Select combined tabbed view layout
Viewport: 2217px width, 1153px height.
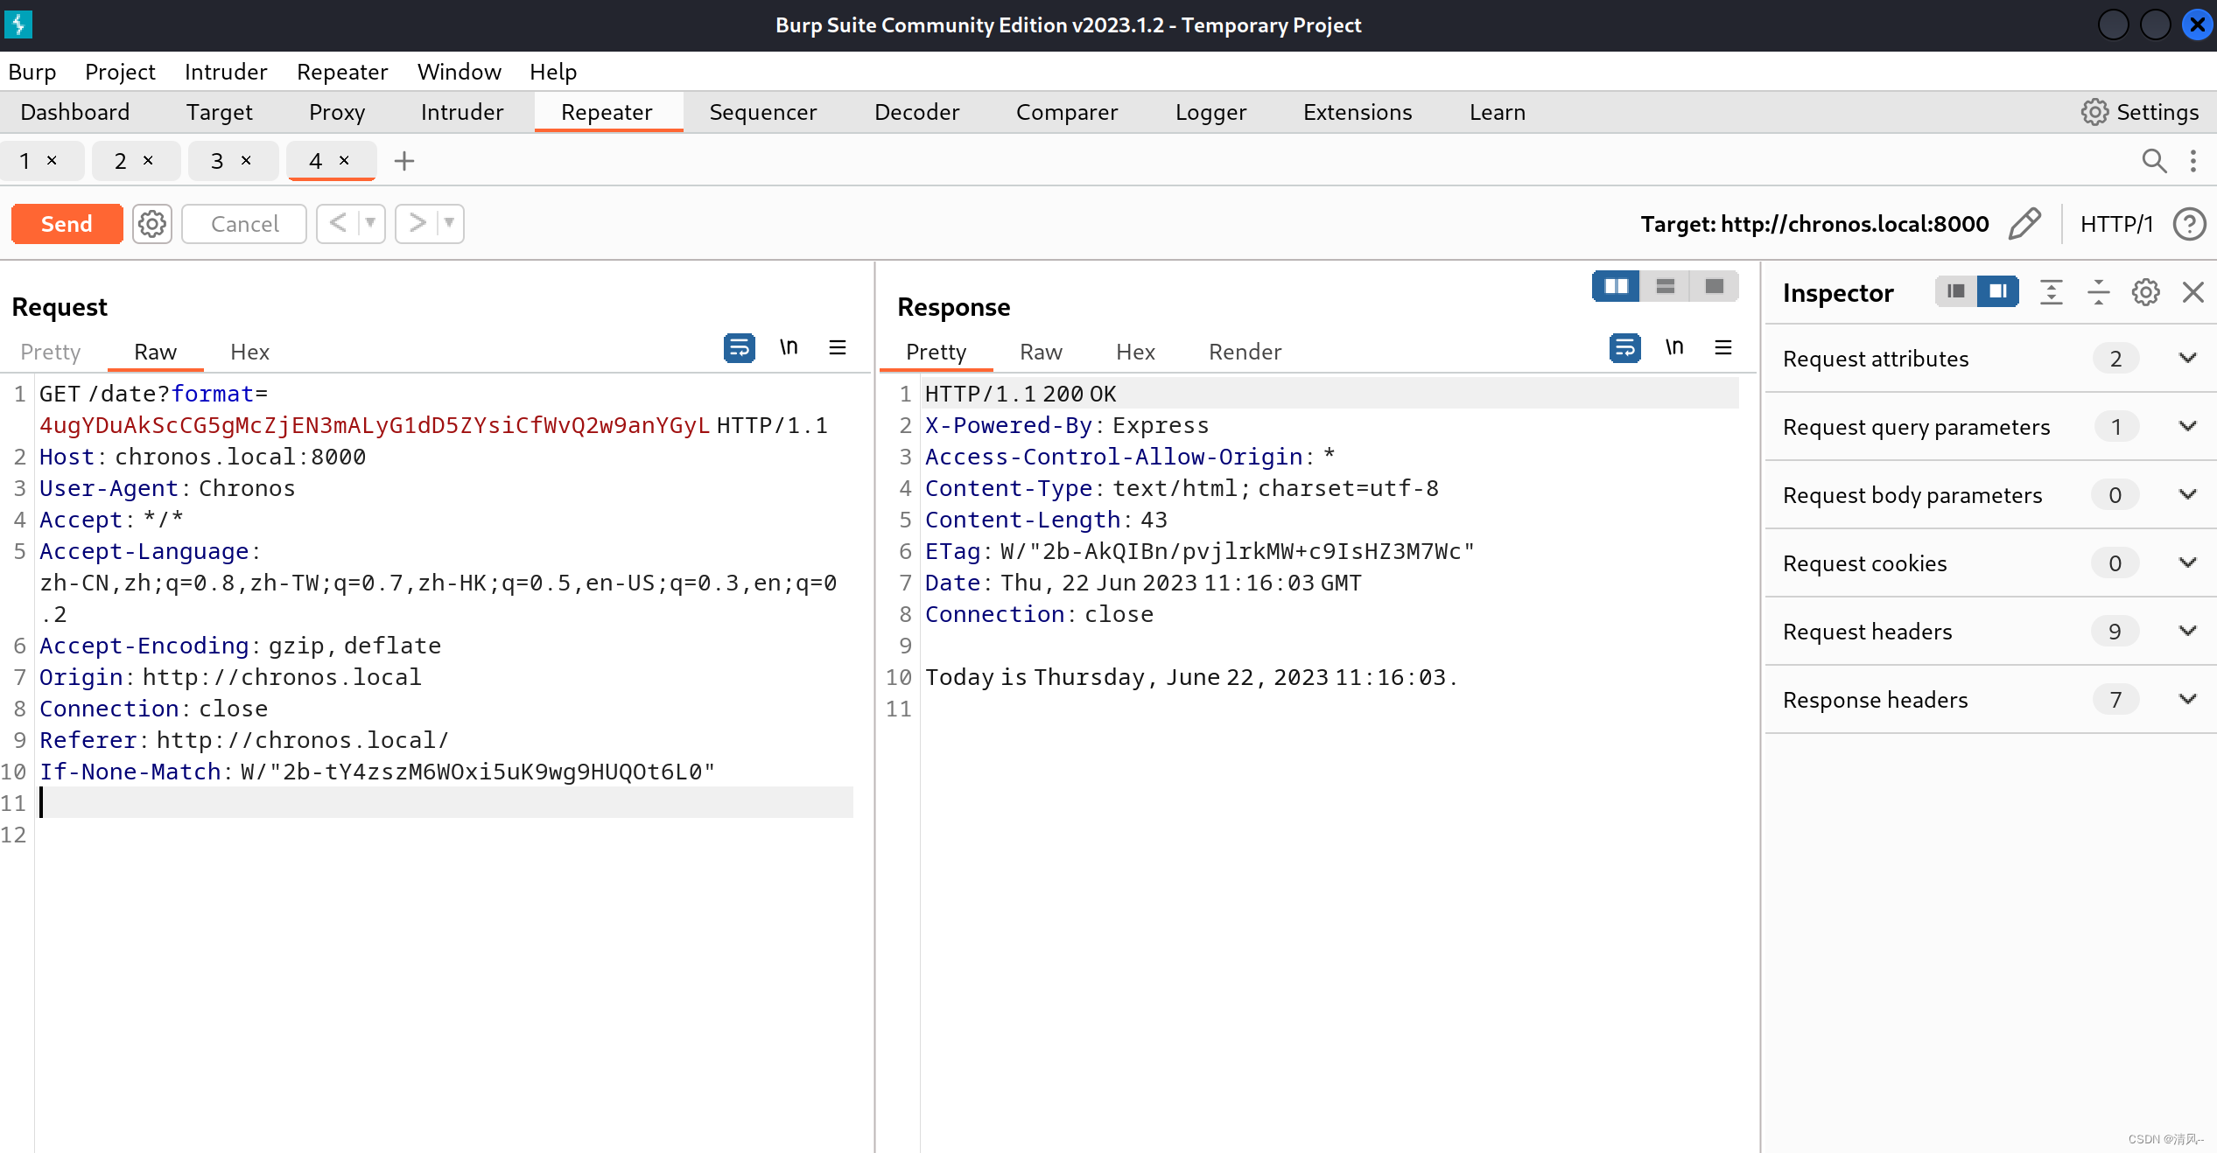click(1715, 286)
